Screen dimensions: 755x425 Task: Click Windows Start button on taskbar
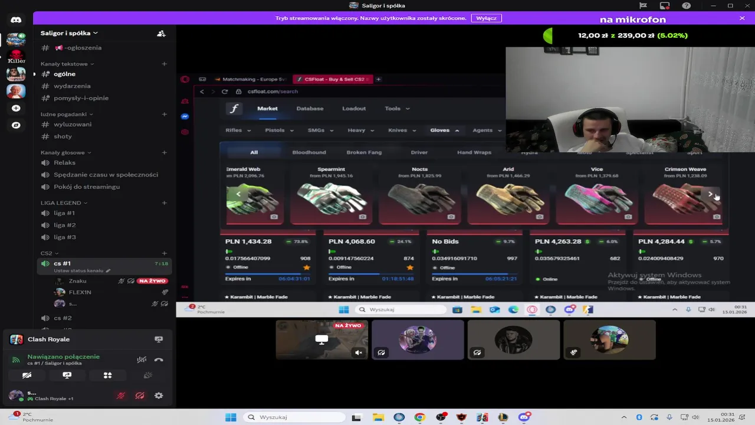(x=231, y=417)
